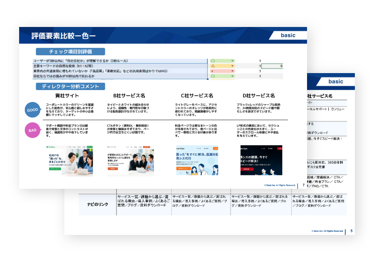Click the 貴社サイト column heading
Image resolution: width=374 pixels, height=261 pixels.
[67, 96]
